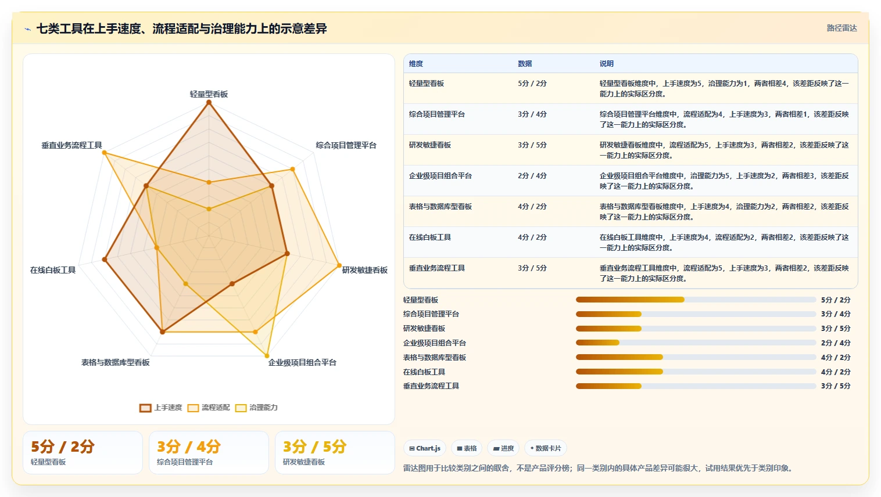Select the 综合项目管理平台 table row label
Viewport: 881px width, 497px height.
click(x=437, y=114)
